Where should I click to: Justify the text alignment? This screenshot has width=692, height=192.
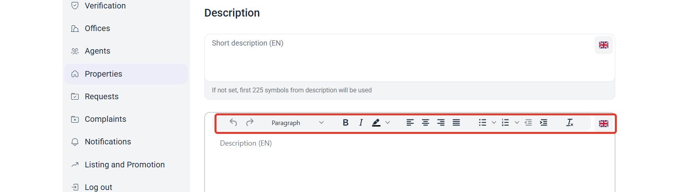tap(456, 123)
